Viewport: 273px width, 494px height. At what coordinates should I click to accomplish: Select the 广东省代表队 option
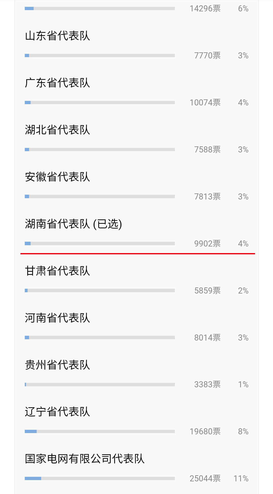click(x=57, y=83)
